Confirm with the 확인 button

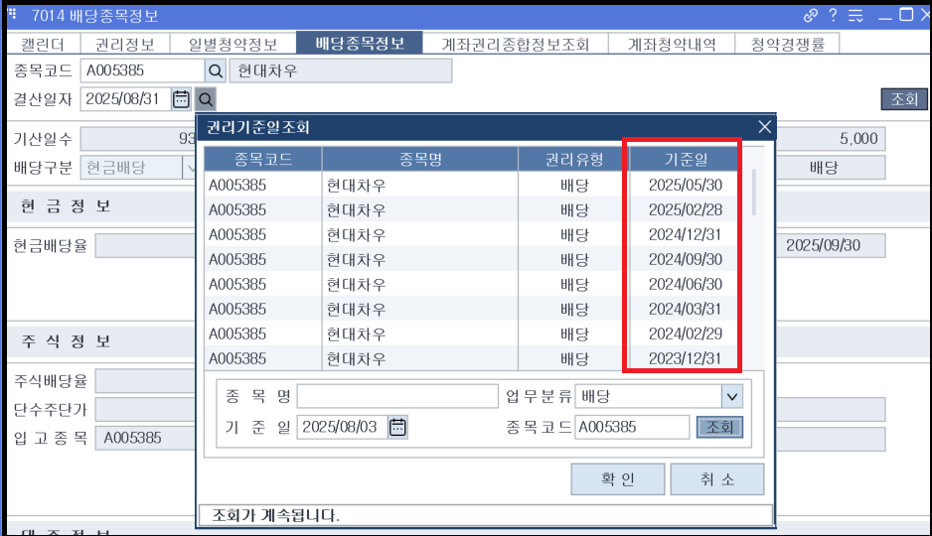(x=618, y=479)
